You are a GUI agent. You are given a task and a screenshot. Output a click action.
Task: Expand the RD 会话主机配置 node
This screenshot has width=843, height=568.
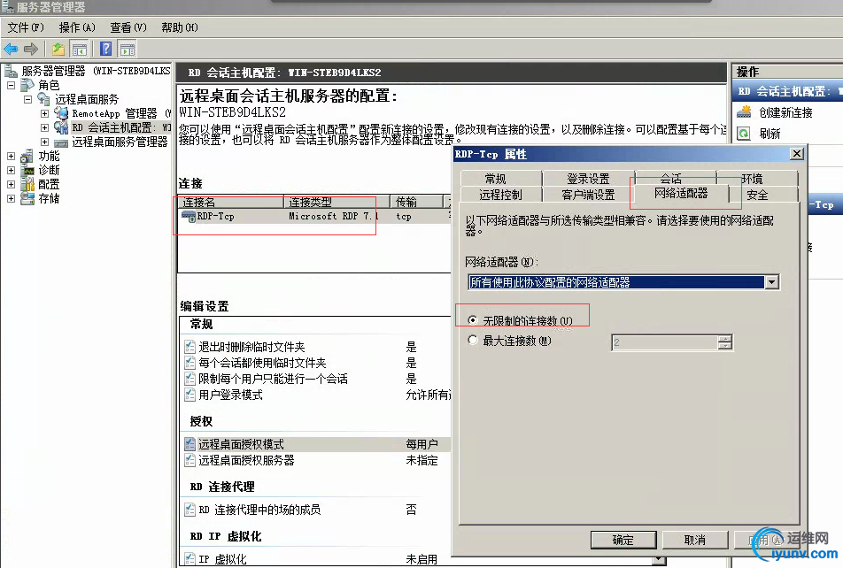44,127
